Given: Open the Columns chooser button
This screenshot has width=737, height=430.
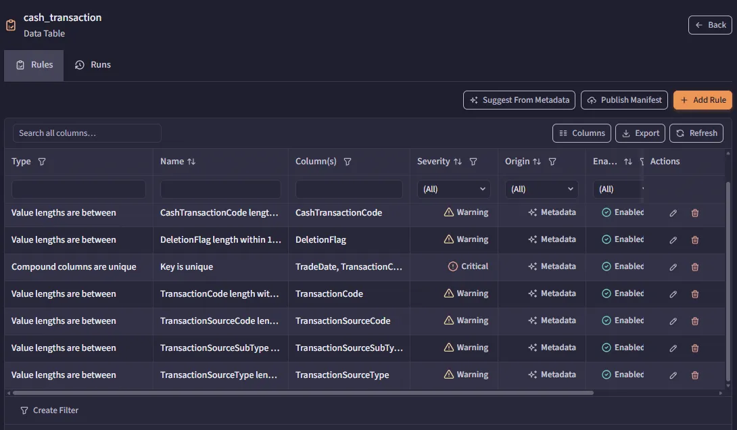Looking at the screenshot, I should [581, 133].
